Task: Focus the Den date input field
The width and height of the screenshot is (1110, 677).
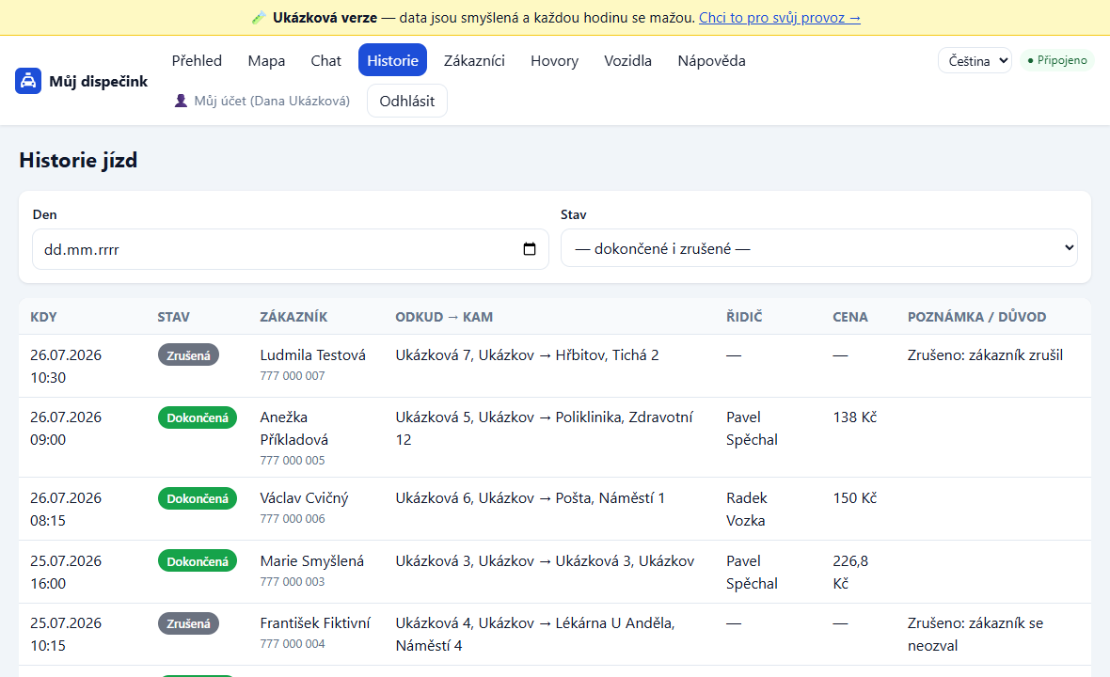Action: click(291, 249)
